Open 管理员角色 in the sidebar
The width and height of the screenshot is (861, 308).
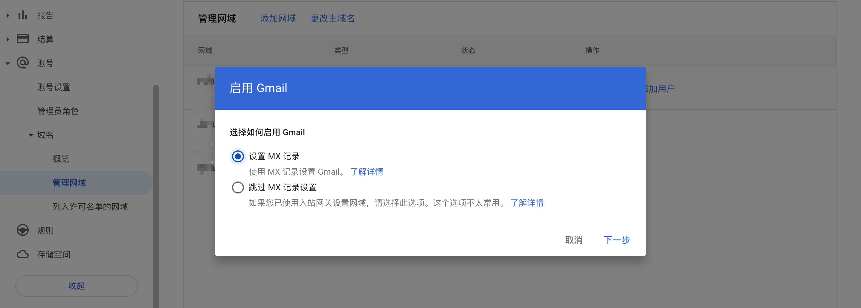pyautogui.click(x=58, y=111)
